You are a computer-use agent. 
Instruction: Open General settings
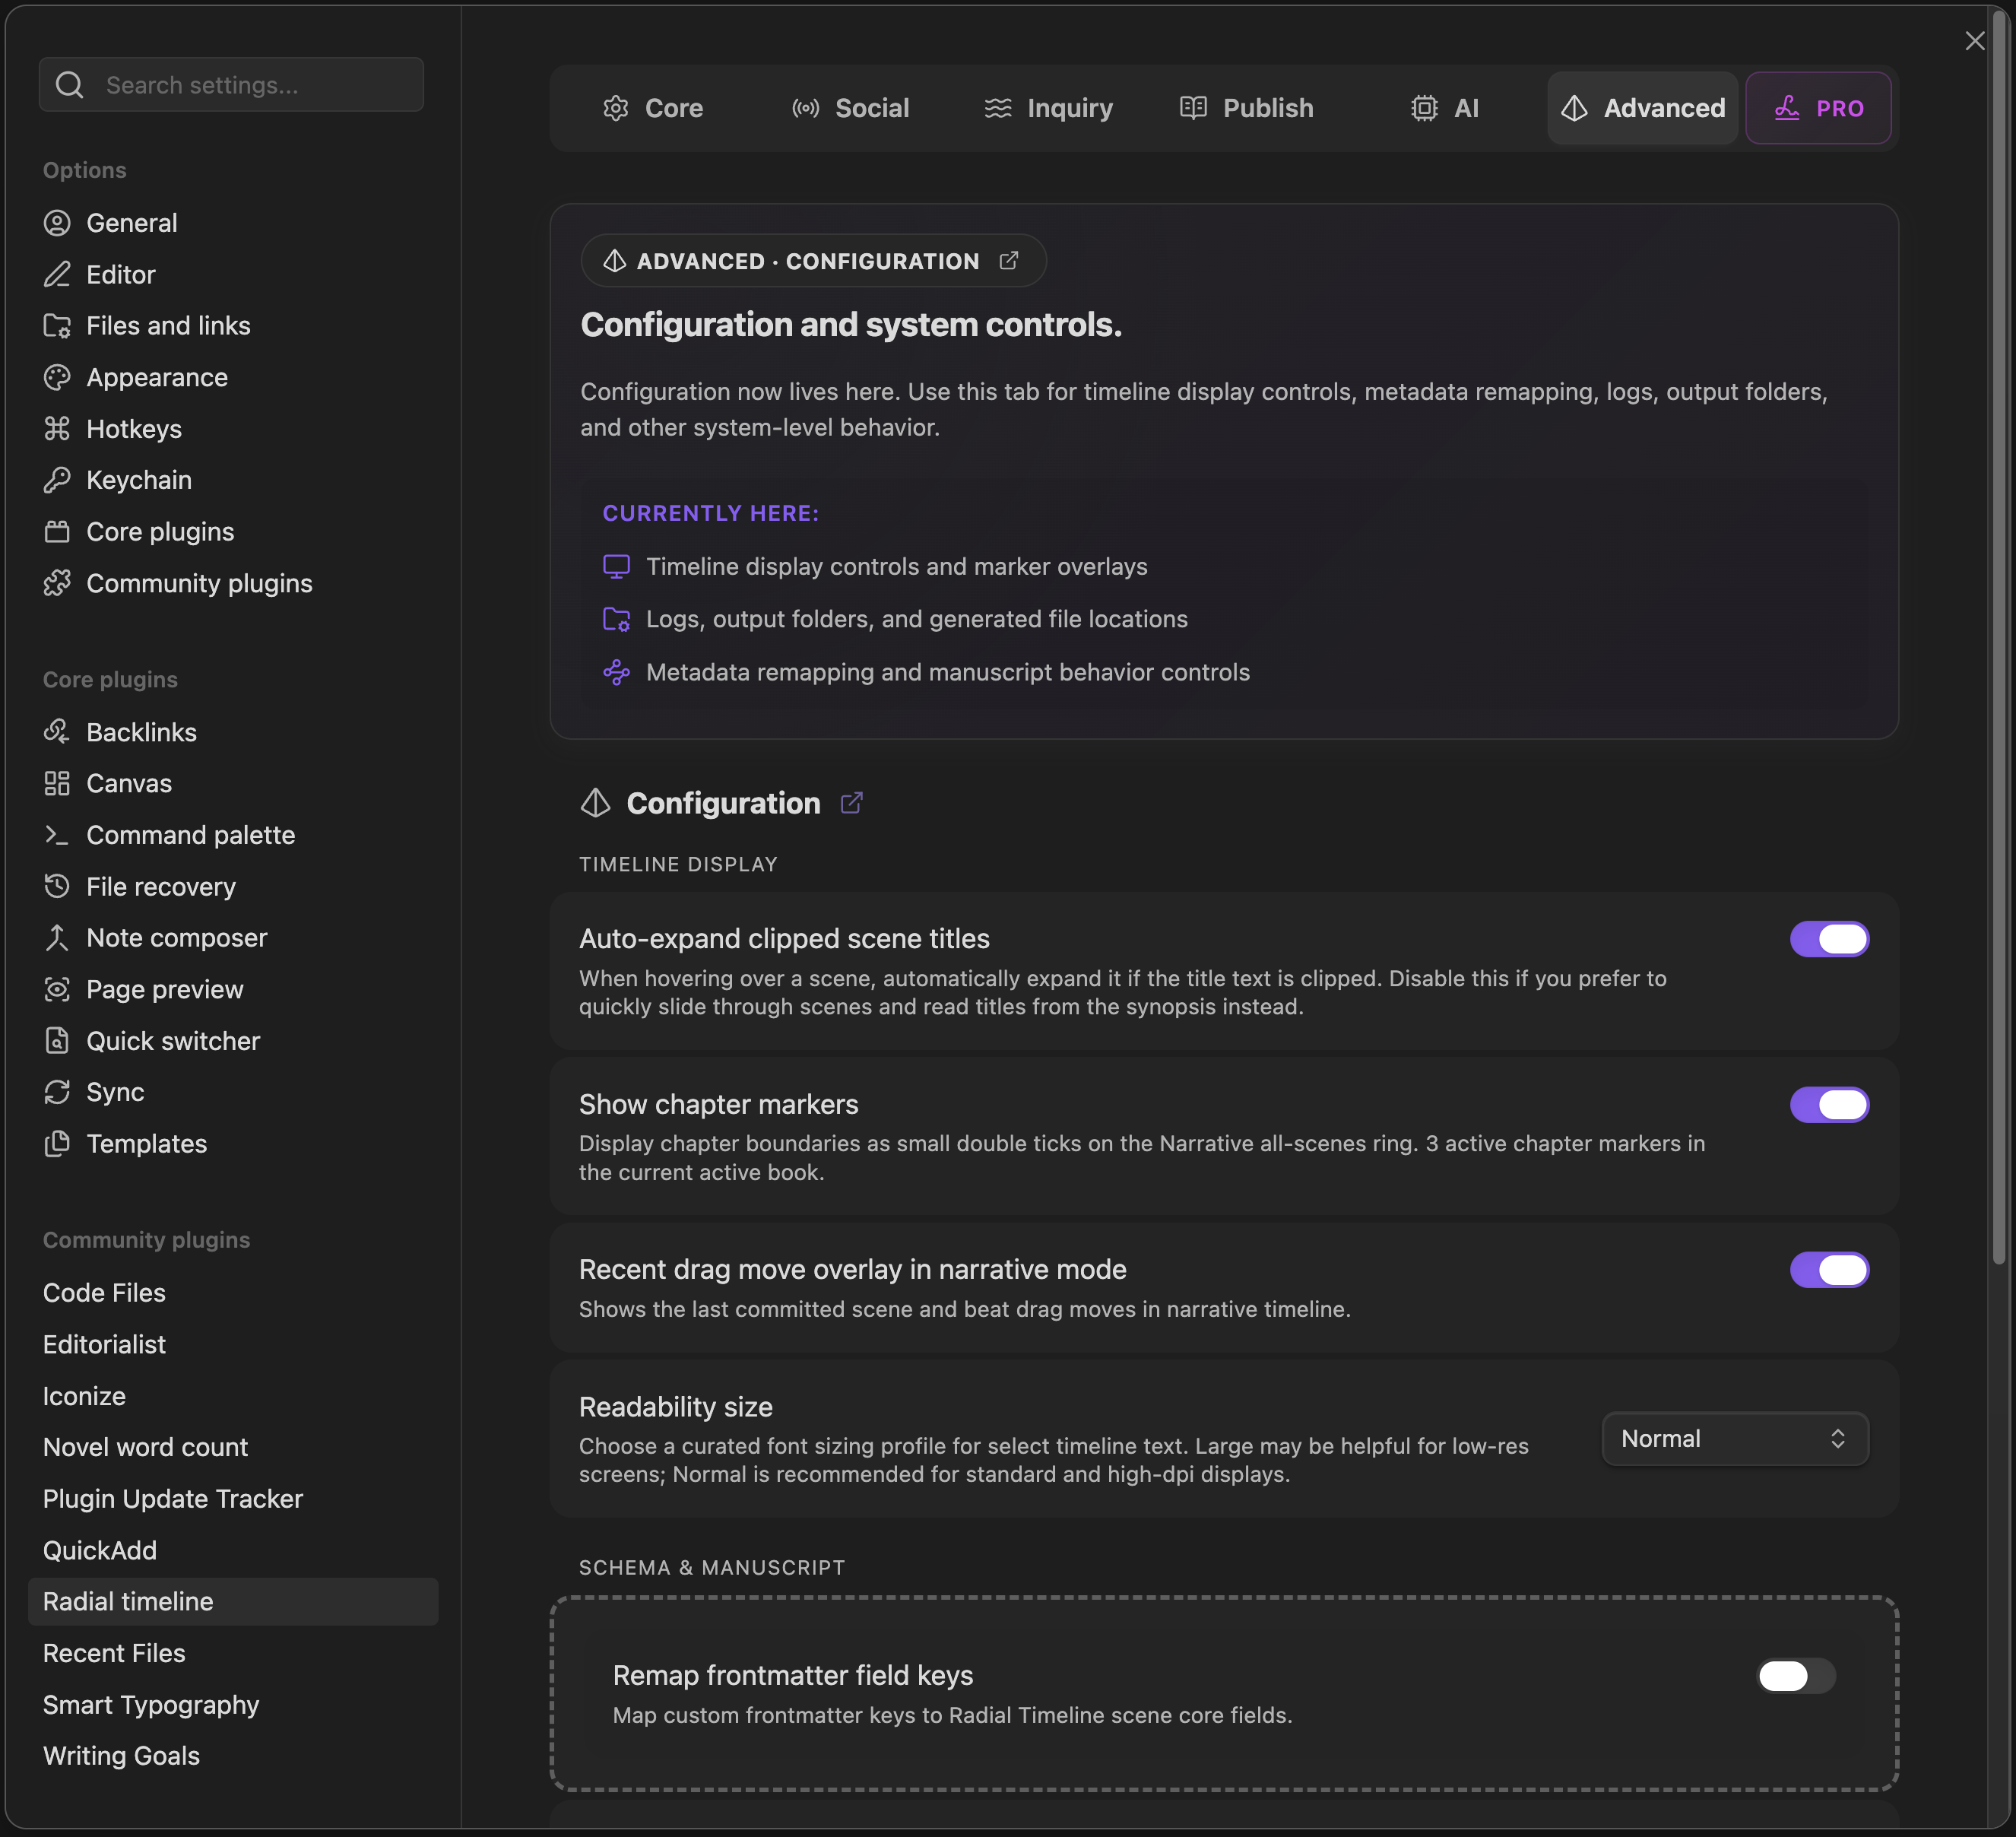(x=233, y=223)
